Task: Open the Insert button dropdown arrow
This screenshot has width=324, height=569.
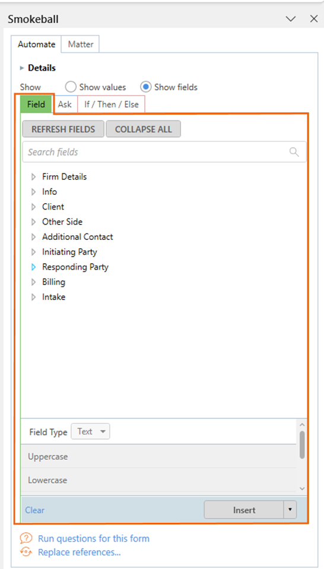Action: coord(290,510)
